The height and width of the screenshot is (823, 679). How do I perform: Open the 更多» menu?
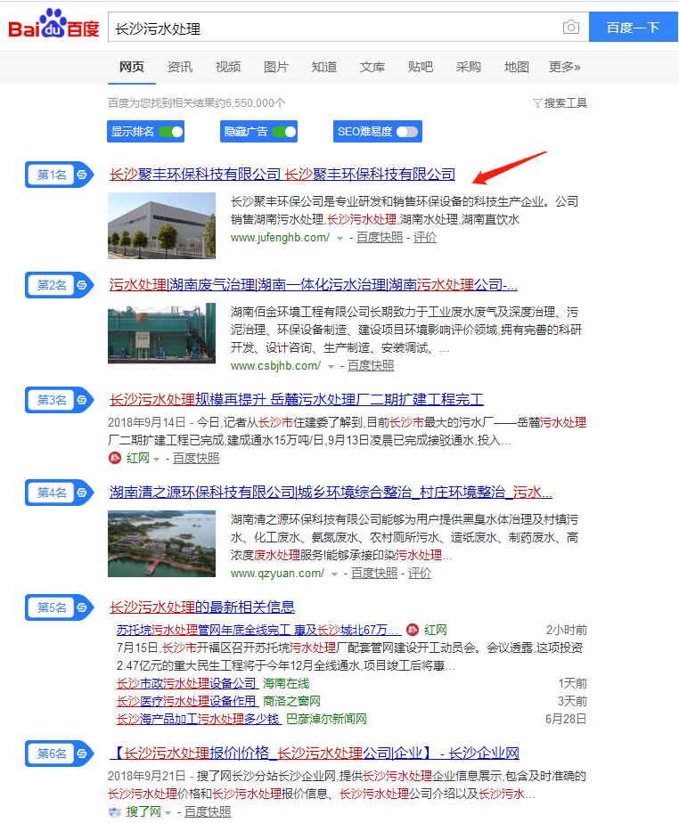click(565, 67)
